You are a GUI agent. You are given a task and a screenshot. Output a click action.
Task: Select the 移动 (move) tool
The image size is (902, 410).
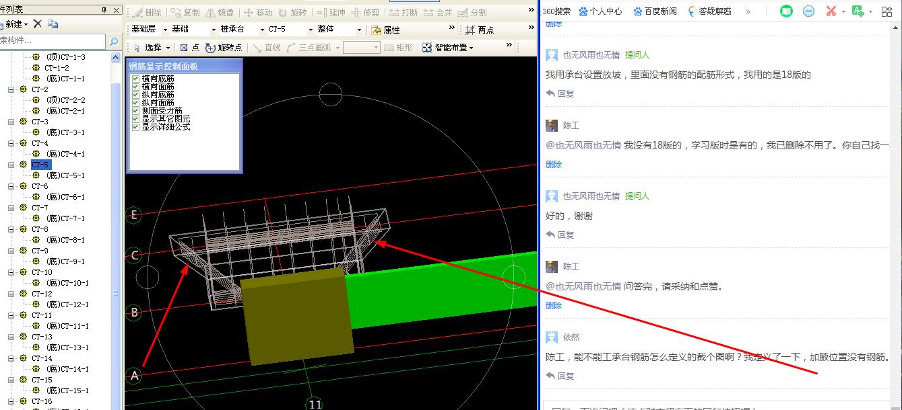tap(259, 13)
